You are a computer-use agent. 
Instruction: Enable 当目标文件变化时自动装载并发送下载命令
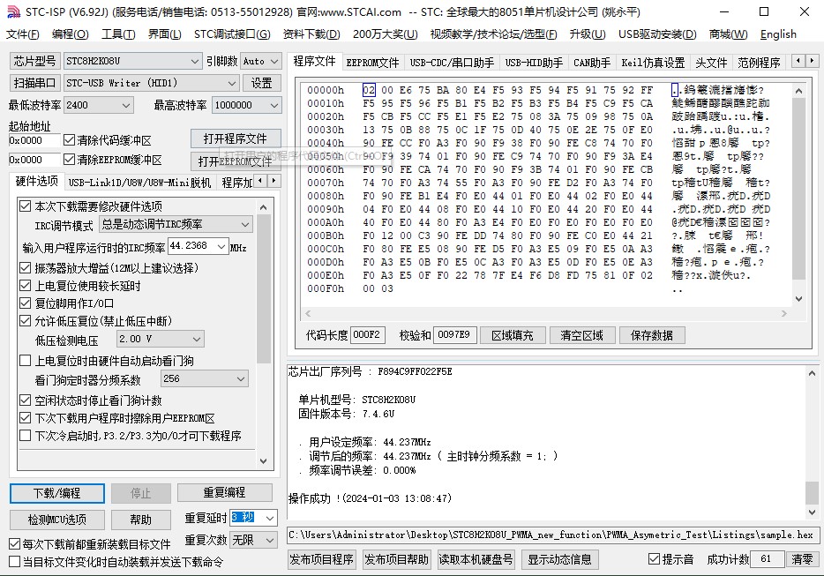15,562
